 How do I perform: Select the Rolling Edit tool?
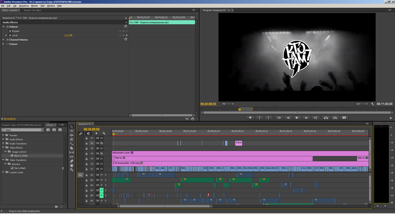(x=71, y=140)
